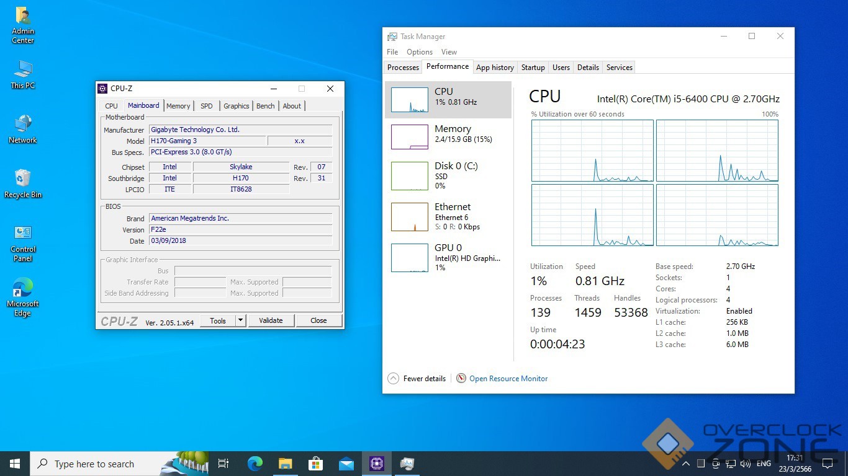
Task: Select the Control Panel desktop icon
Action: pyautogui.click(x=23, y=242)
